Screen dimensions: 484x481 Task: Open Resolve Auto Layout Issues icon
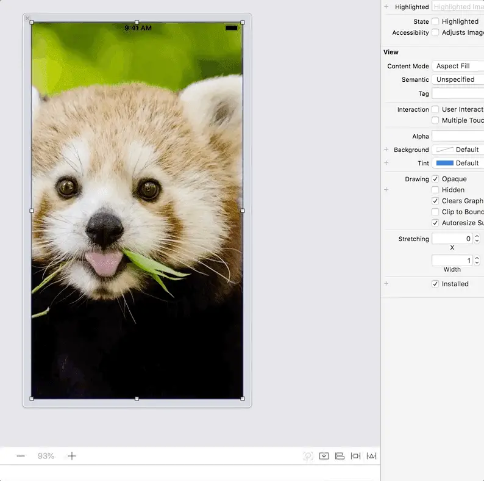[371, 456]
